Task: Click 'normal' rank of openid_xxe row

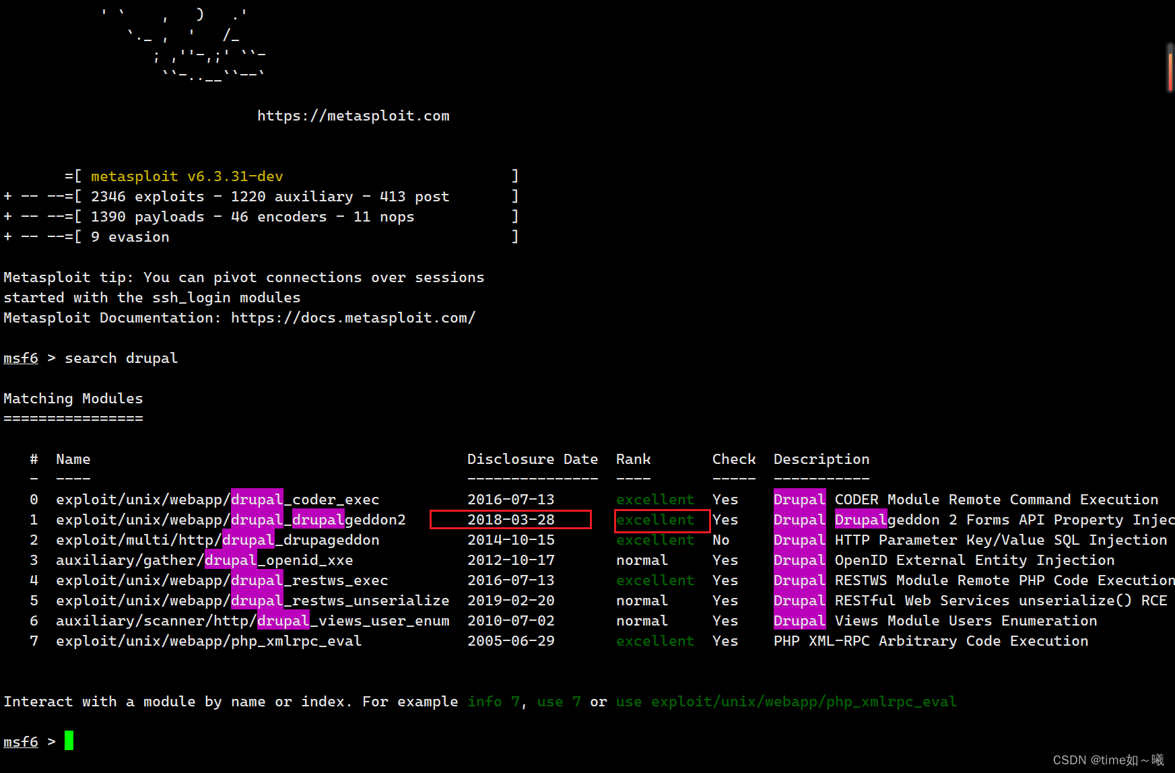Action: coord(642,560)
